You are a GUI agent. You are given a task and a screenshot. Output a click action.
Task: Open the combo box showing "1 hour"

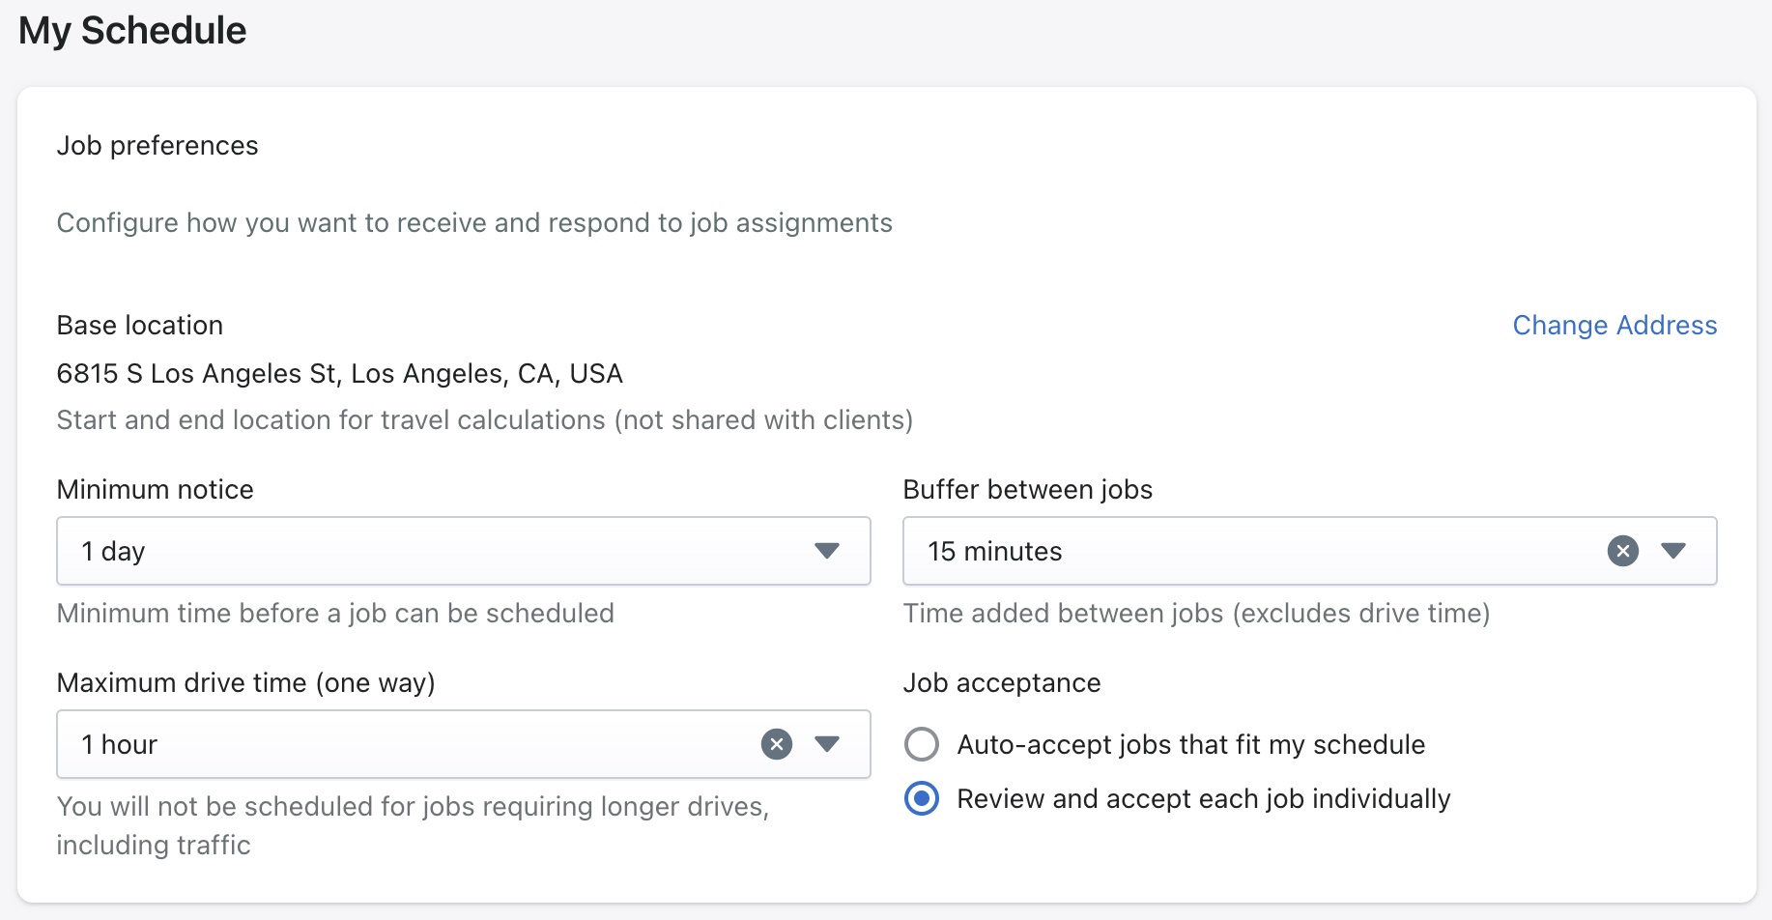[406, 744]
